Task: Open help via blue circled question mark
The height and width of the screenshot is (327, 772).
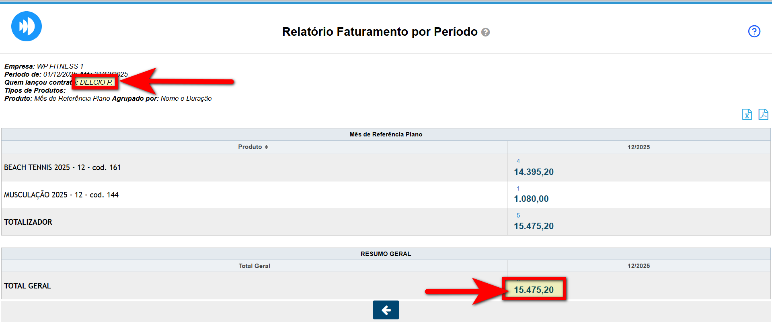Action: (x=754, y=31)
